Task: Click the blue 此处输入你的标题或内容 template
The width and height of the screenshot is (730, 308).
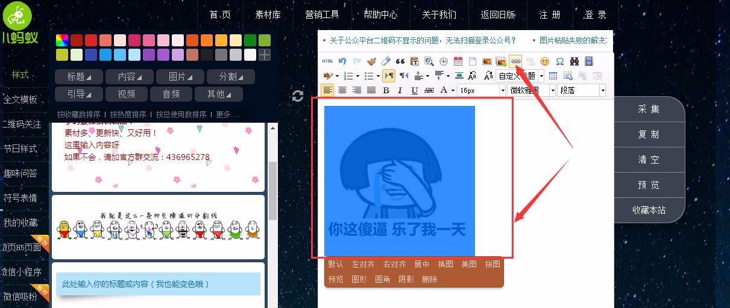Action: tap(158, 284)
